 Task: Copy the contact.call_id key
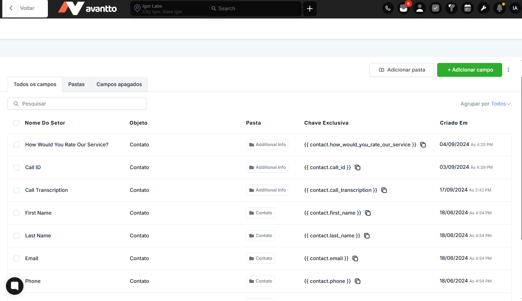click(x=358, y=167)
